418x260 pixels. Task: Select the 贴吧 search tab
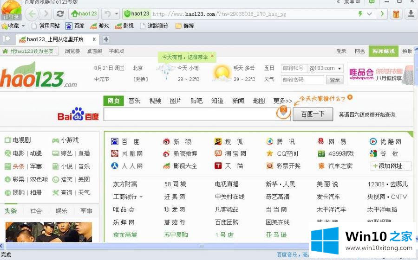coord(196,101)
